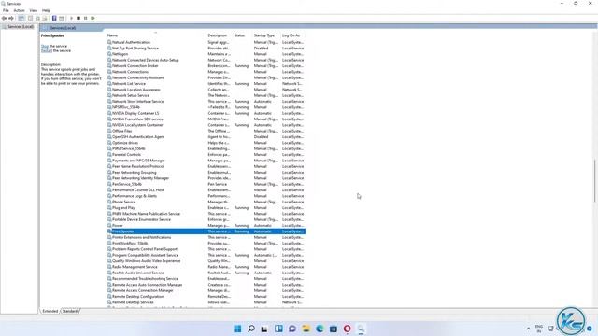Image resolution: width=598 pixels, height=336 pixels.
Task: Open the Help menu
Action: [46, 10]
